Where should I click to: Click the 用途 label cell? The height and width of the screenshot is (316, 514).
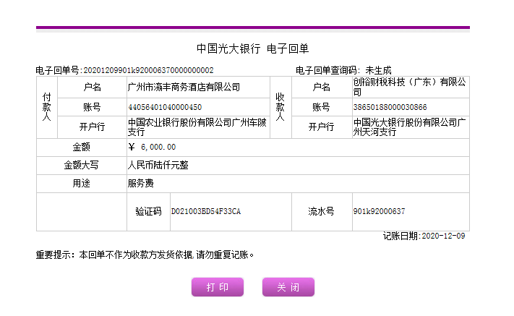(x=81, y=184)
